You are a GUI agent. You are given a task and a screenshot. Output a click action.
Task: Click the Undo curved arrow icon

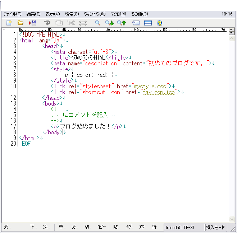pos(47,23)
